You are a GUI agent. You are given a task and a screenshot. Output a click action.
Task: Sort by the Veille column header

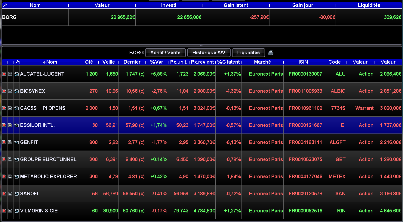(109, 62)
